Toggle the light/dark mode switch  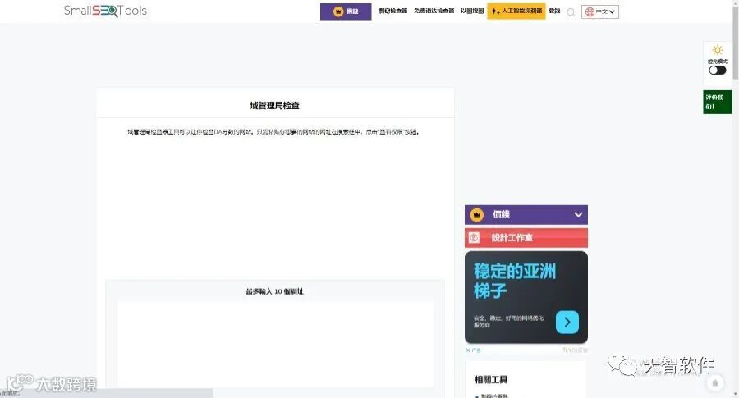[x=718, y=71]
